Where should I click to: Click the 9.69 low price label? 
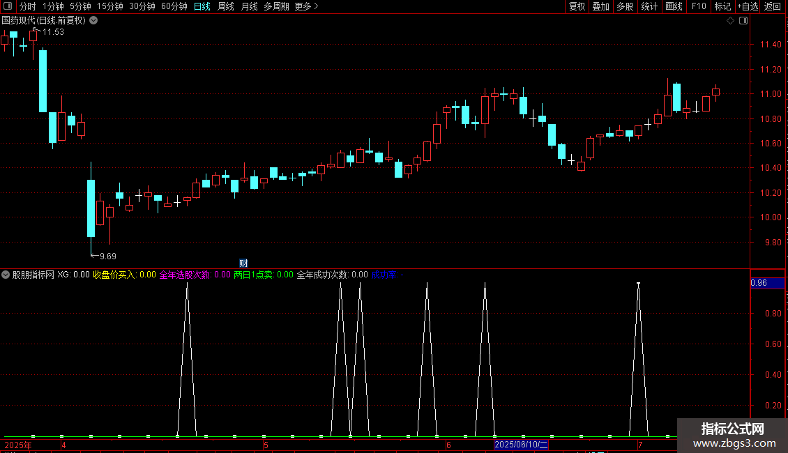108,256
